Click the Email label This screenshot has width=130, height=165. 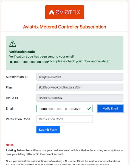(10, 109)
